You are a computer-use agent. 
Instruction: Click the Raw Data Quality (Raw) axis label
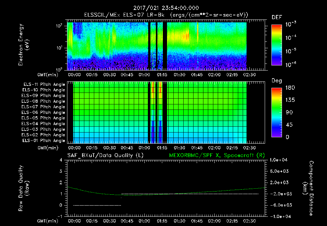point(24,188)
